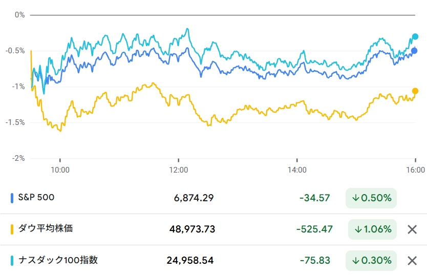Click the S&P 500 down 0.50% badge
The image size is (427, 275).
tap(371, 198)
